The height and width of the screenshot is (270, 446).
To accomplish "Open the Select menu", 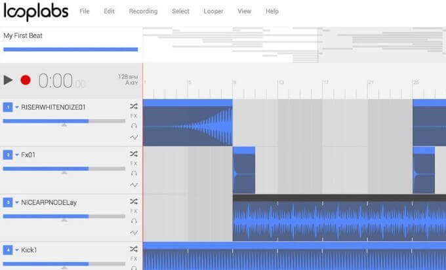I will 180,11.
